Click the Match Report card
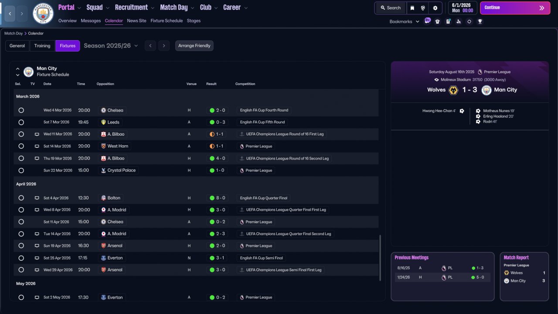Screen dimensions: 558x314 (x=524, y=276)
